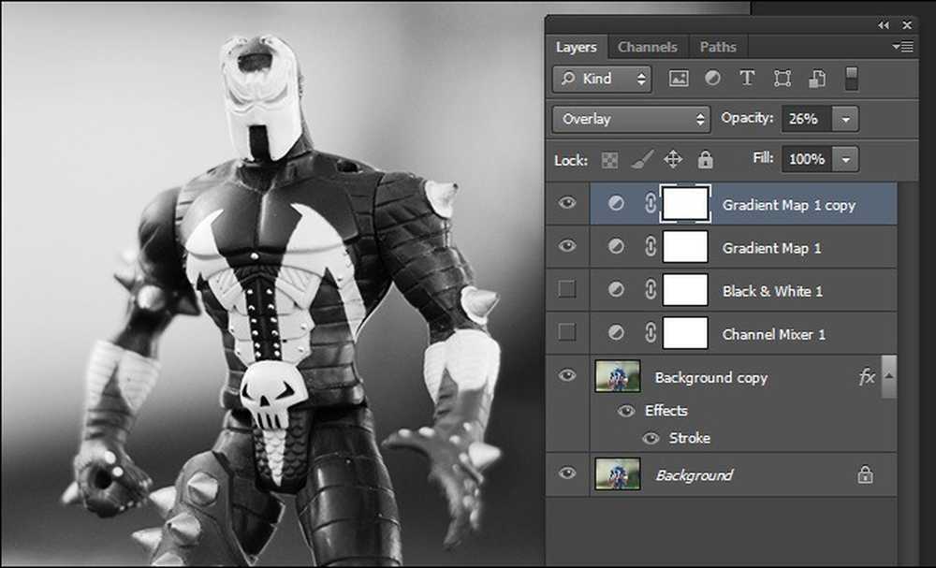Unlink mask on Channel Mixer 1

pos(651,332)
